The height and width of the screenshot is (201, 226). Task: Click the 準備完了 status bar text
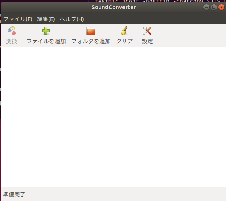pyautogui.click(x=14, y=194)
